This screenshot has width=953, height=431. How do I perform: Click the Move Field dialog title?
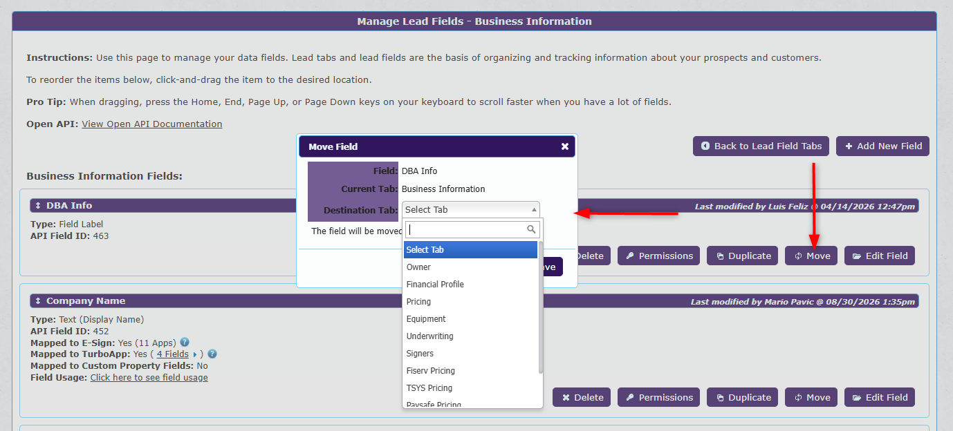point(333,146)
